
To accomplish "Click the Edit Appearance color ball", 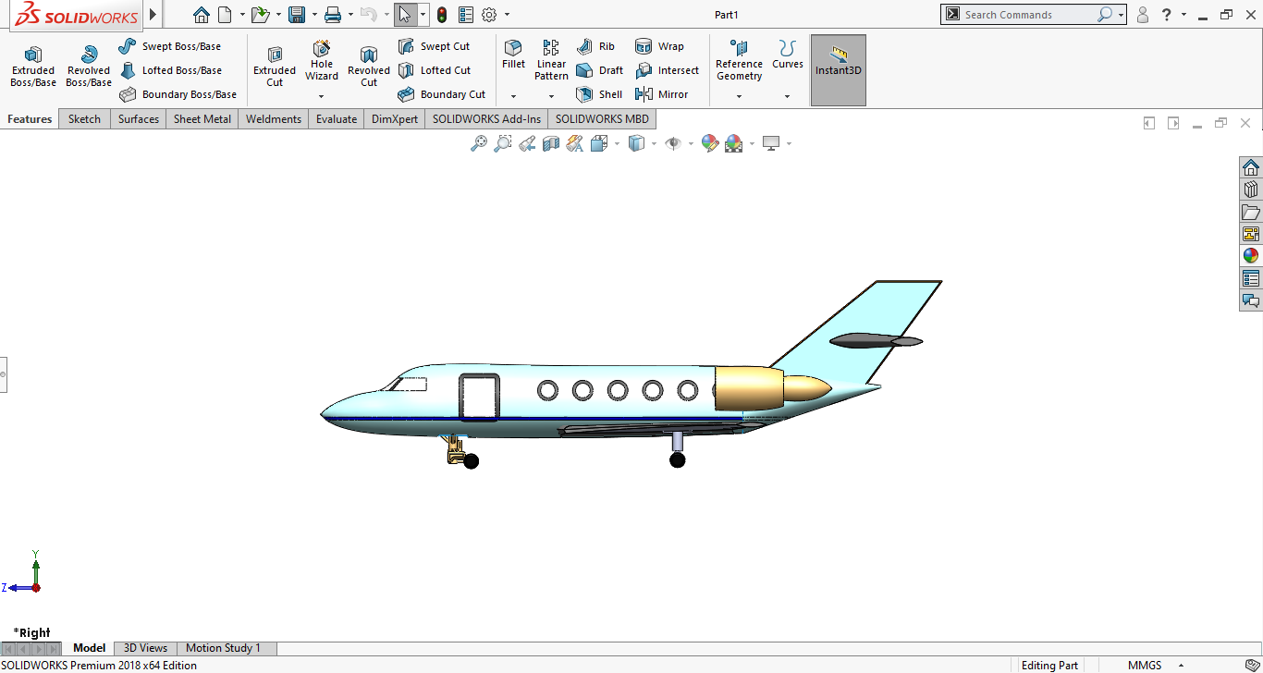I will [709, 143].
